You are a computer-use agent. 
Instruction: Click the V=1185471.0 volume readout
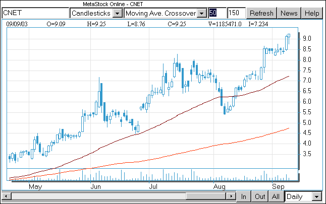(225, 24)
